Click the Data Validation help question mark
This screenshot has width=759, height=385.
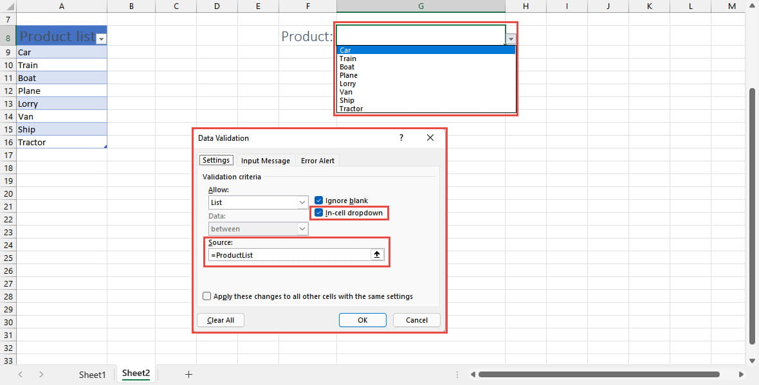[401, 138]
